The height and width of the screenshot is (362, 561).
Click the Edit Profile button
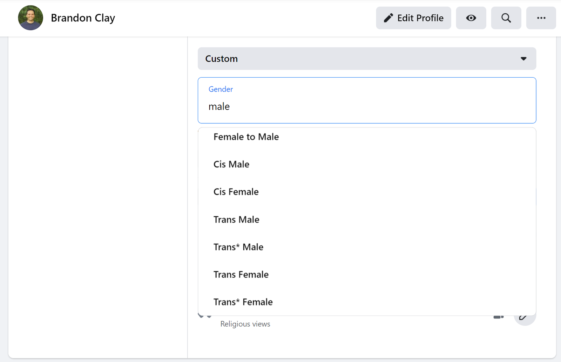point(413,18)
